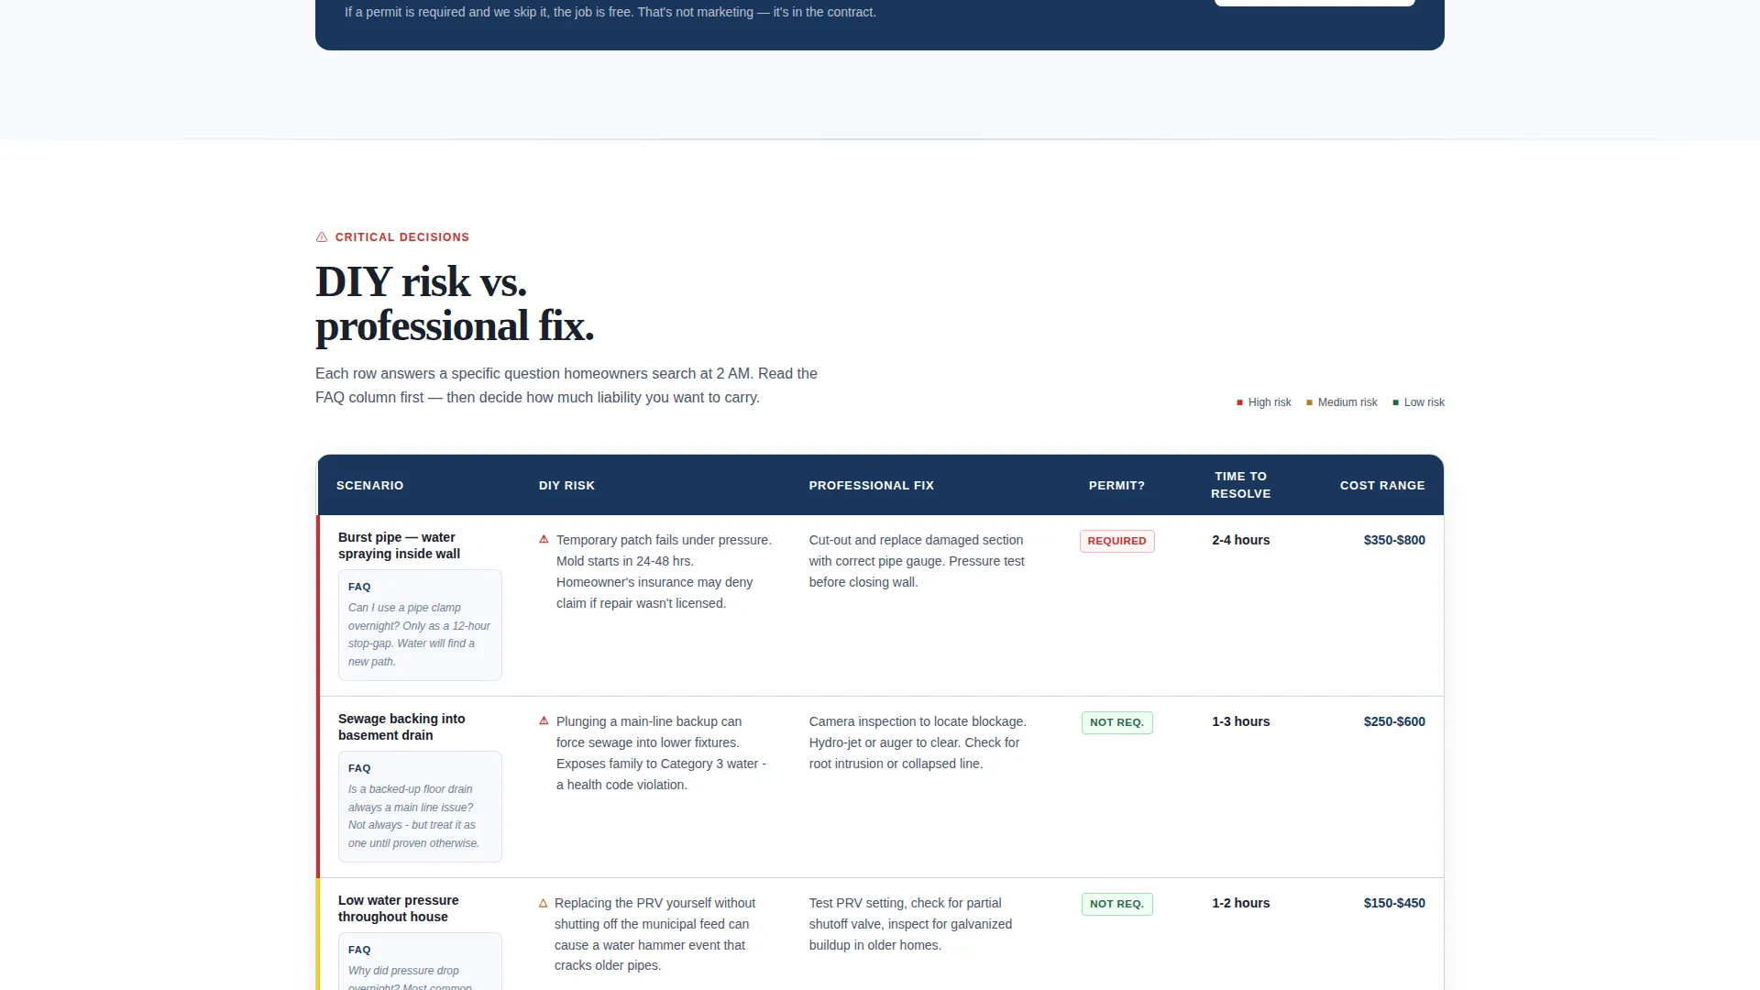This screenshot has height=990, width=1760.
Task: Click the NOT REQ. badge in Low water pressure row
Action: coord(1116,904)
